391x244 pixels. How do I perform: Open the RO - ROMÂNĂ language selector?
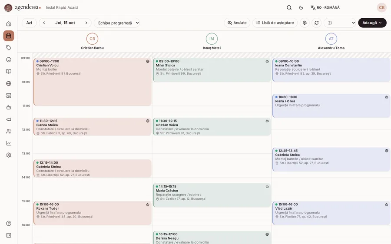tap(325, 7)
